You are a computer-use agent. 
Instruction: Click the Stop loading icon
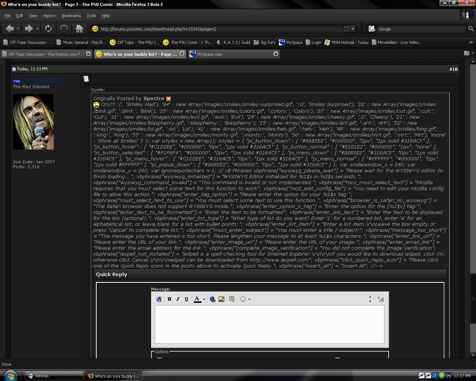64,29
